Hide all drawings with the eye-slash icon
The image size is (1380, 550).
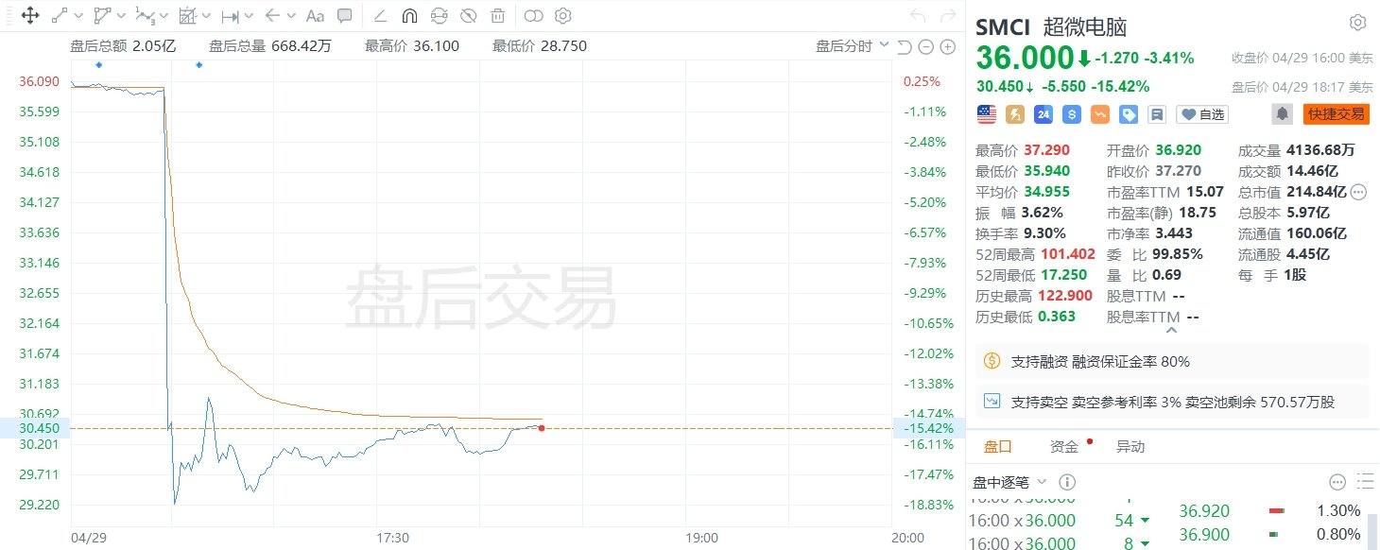pyautogui.click(x=468, y=16)
